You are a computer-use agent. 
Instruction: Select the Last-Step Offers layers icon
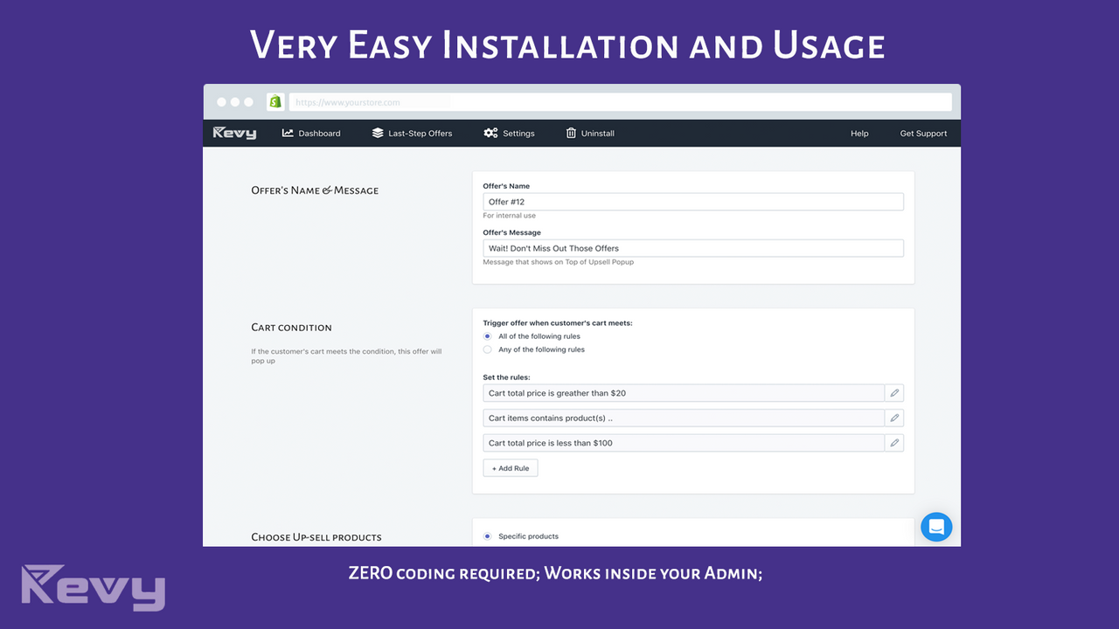pyautogui.click(x=378, y=133)
